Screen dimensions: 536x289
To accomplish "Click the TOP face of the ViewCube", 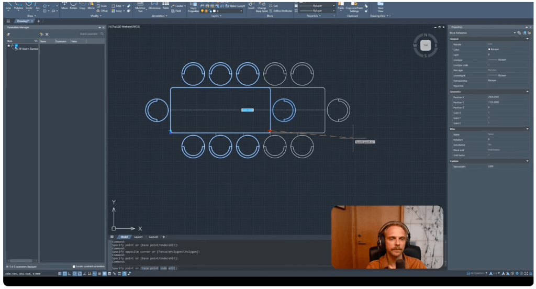I will click(x=425, y=46).
